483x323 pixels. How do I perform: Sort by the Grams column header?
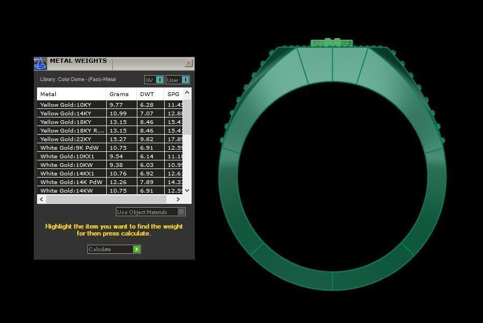121,94
